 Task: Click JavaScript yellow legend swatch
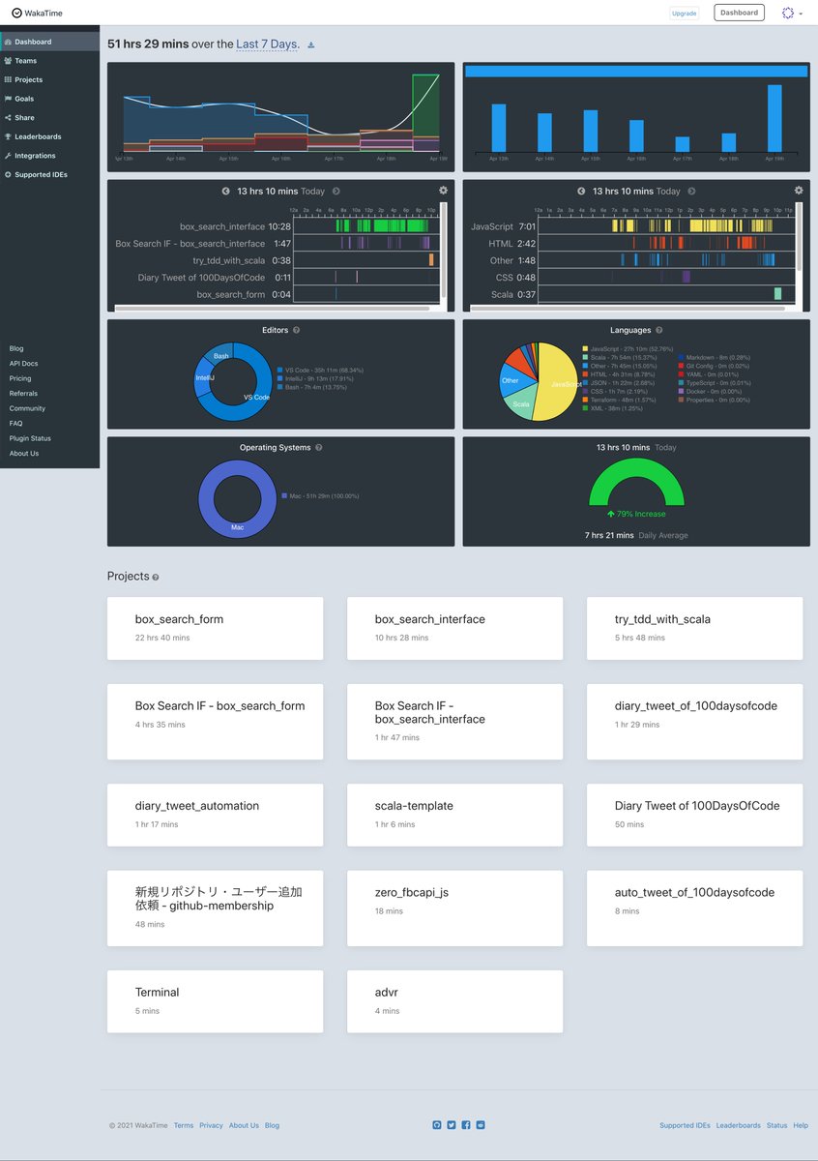pyautogui.click(x=585, y=348)
